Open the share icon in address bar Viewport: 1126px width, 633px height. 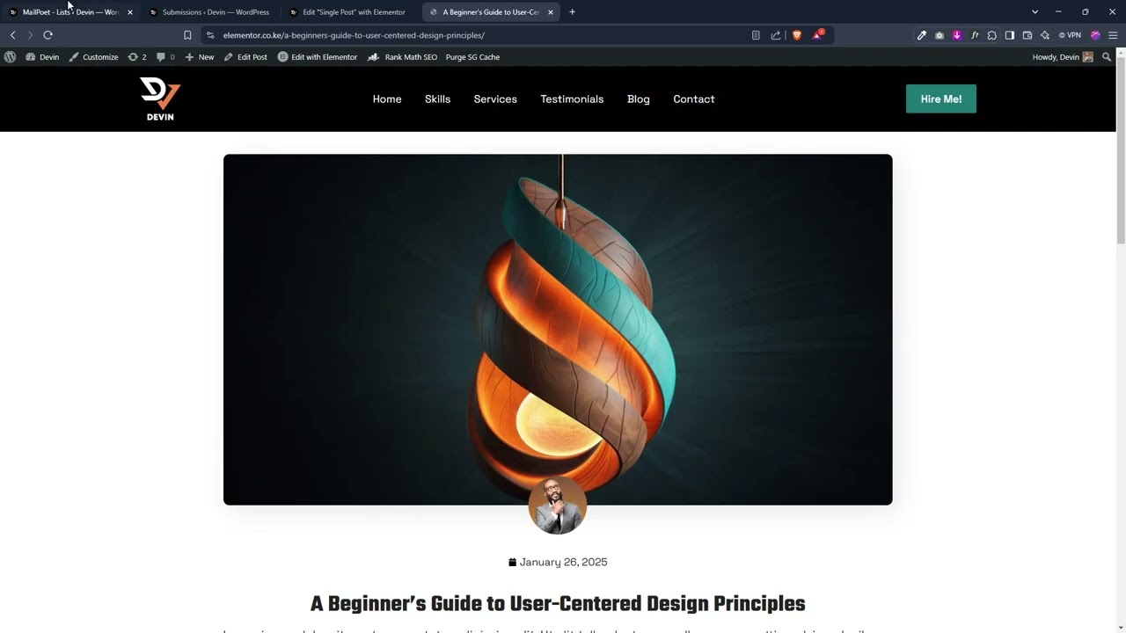[776, 35]
